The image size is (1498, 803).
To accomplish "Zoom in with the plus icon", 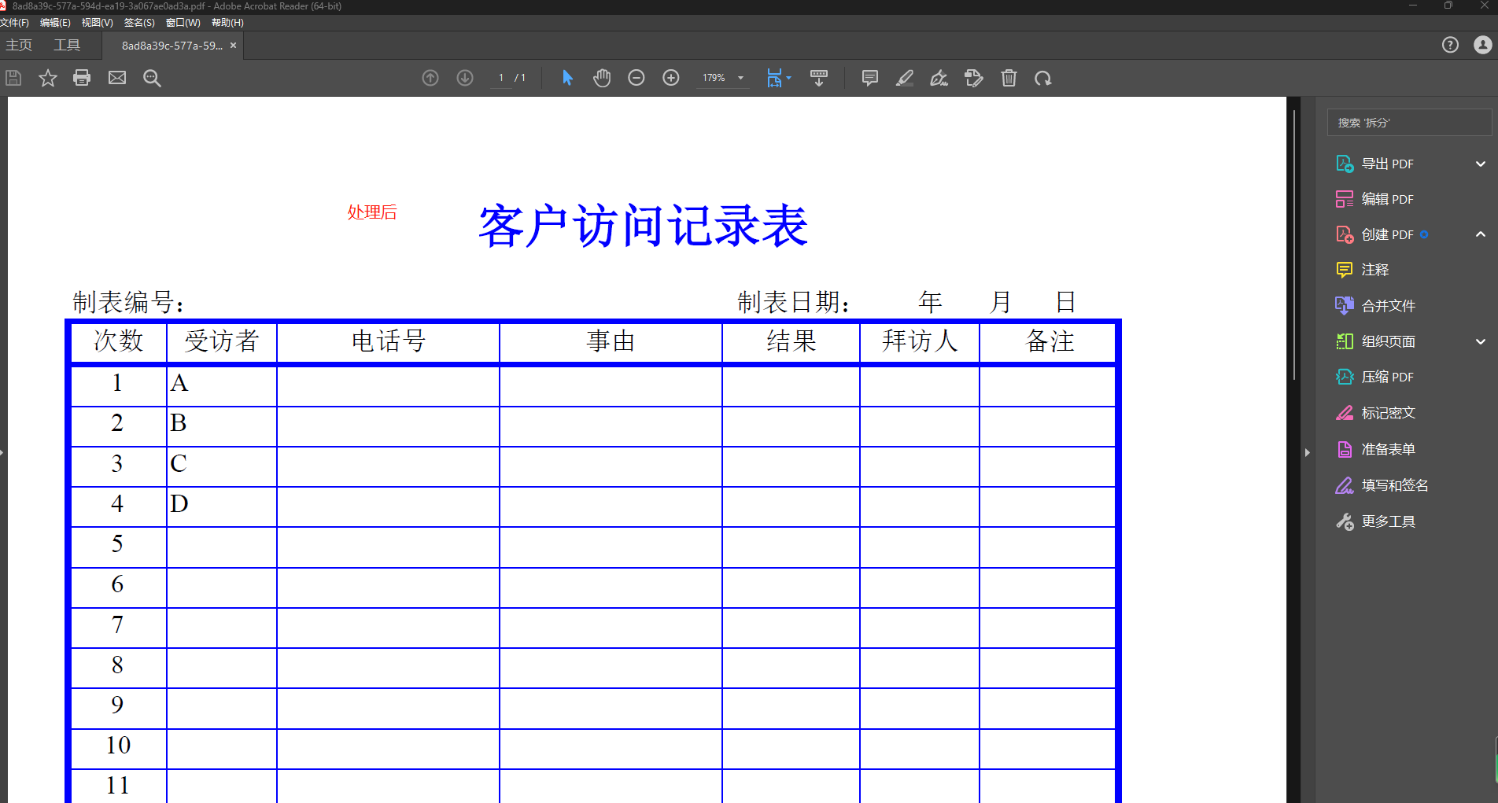I will 670,78.
